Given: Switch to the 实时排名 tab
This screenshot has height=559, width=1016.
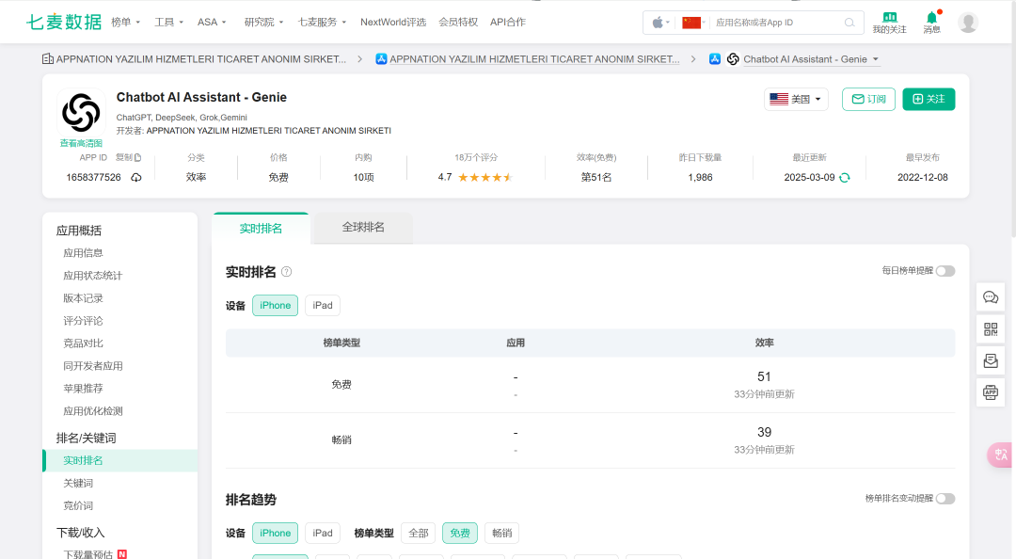Looking at the screenshot, I should [x=261, y=229].
